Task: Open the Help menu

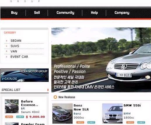Action: pos(94,12)
